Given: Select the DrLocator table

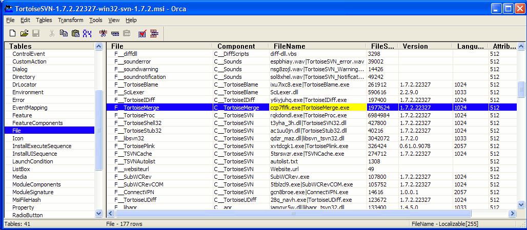Looking at the screenshot, I should [49, 85].
